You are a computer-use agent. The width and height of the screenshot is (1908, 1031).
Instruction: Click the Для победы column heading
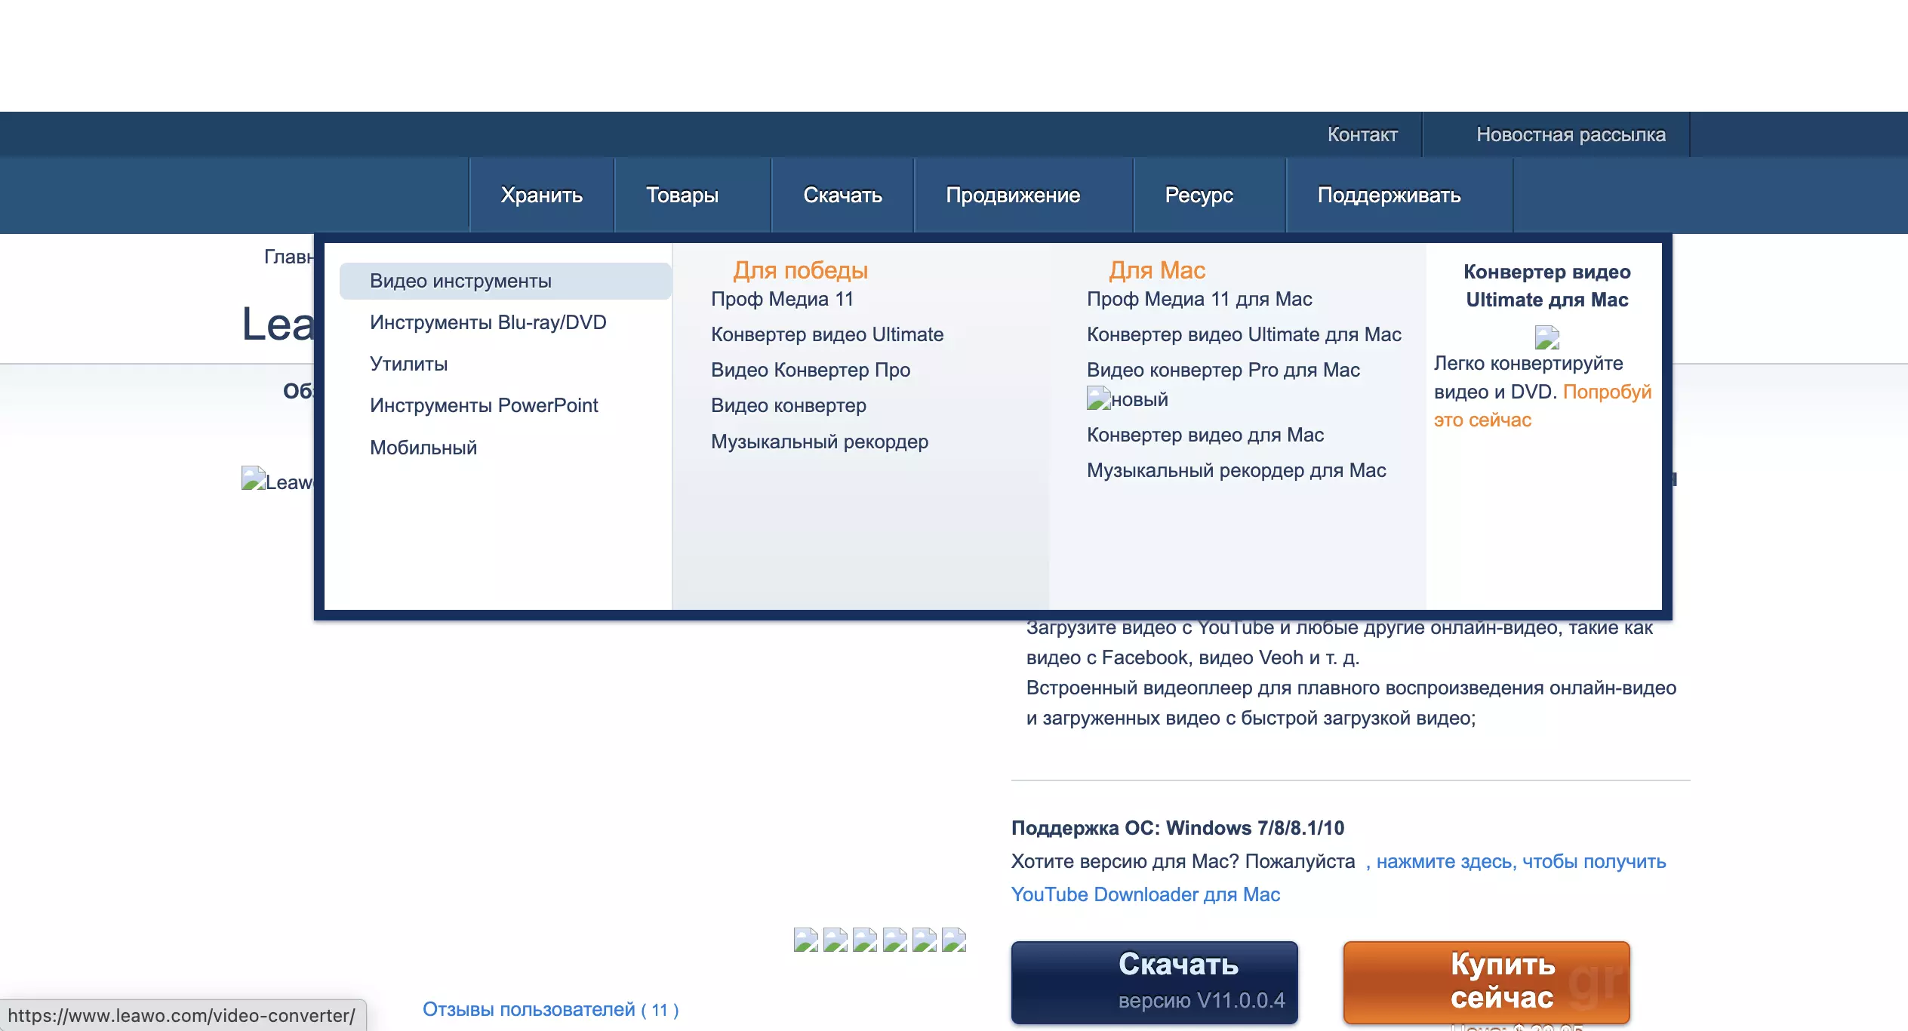point(801,270)
